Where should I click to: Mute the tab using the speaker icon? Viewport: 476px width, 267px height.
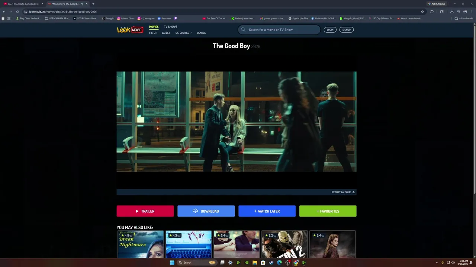[x=82, y=4]
